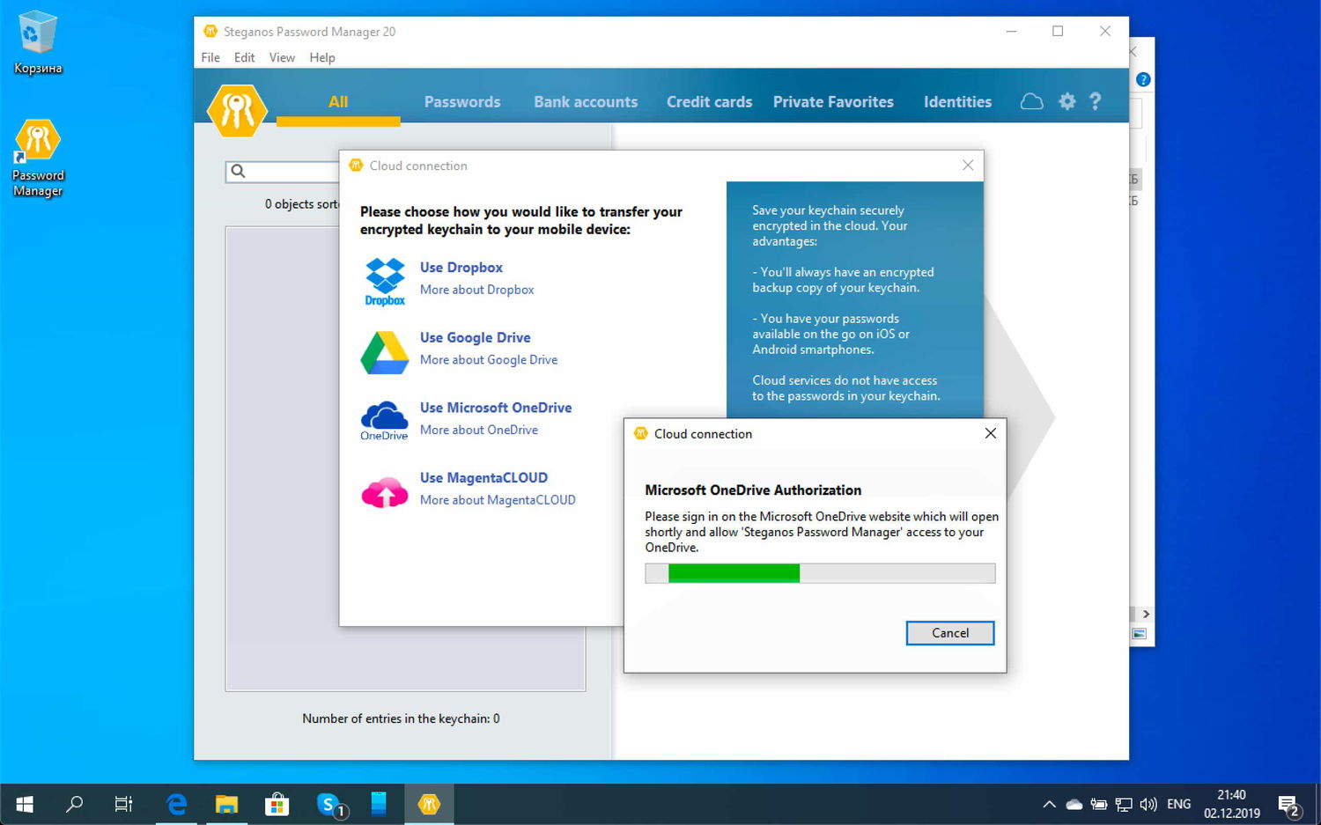Open the View menu
1321x825 pixels.
pos(282,57)
